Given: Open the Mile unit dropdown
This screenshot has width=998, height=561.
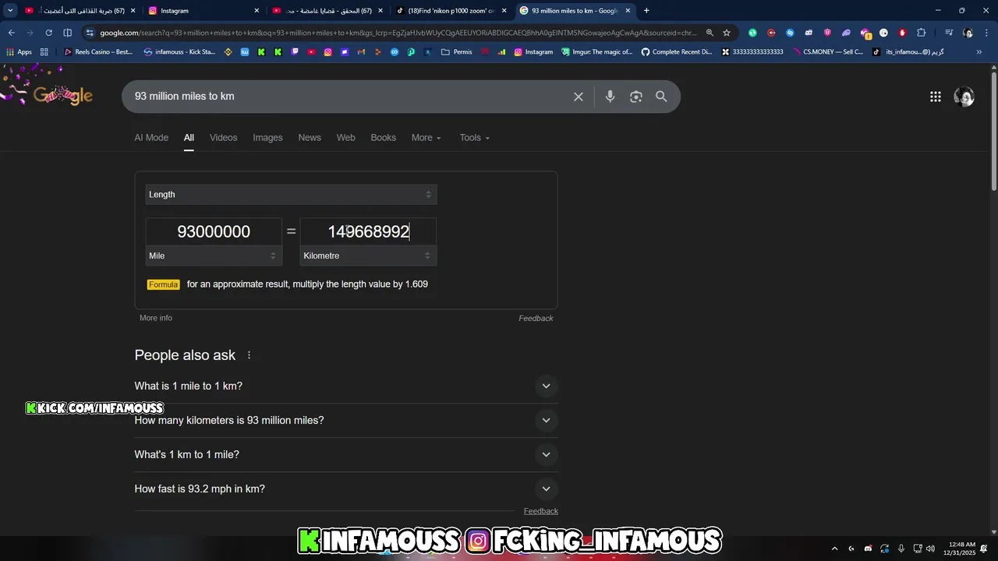Looking at the screenshot, I should (x=213, y=256).
